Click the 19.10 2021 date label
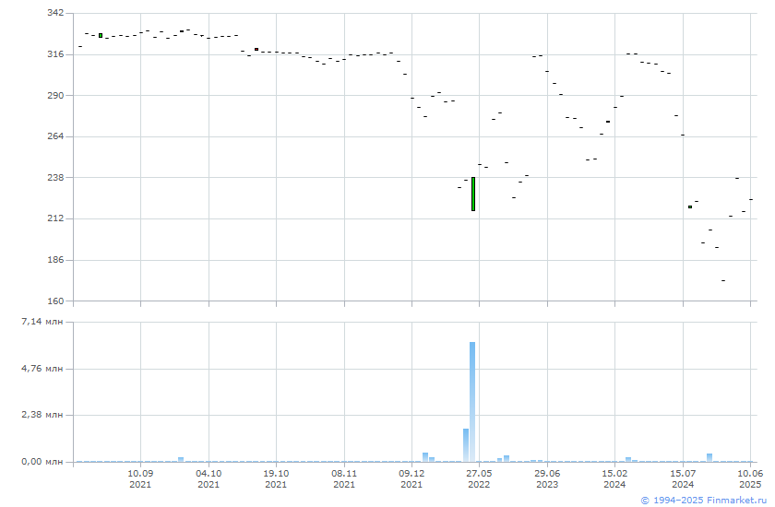 (276, 478)
